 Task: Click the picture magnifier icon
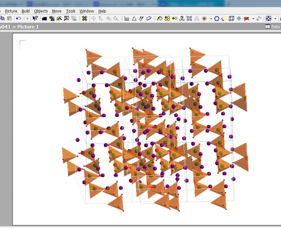tap(66, 19)
